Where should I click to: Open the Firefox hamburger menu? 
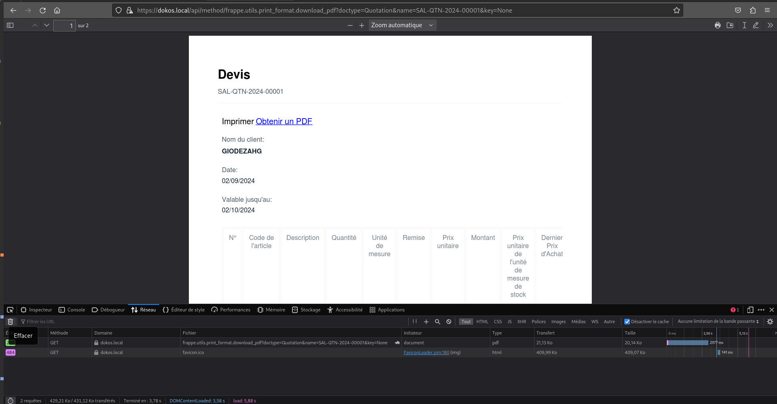(x=767, y=11)
